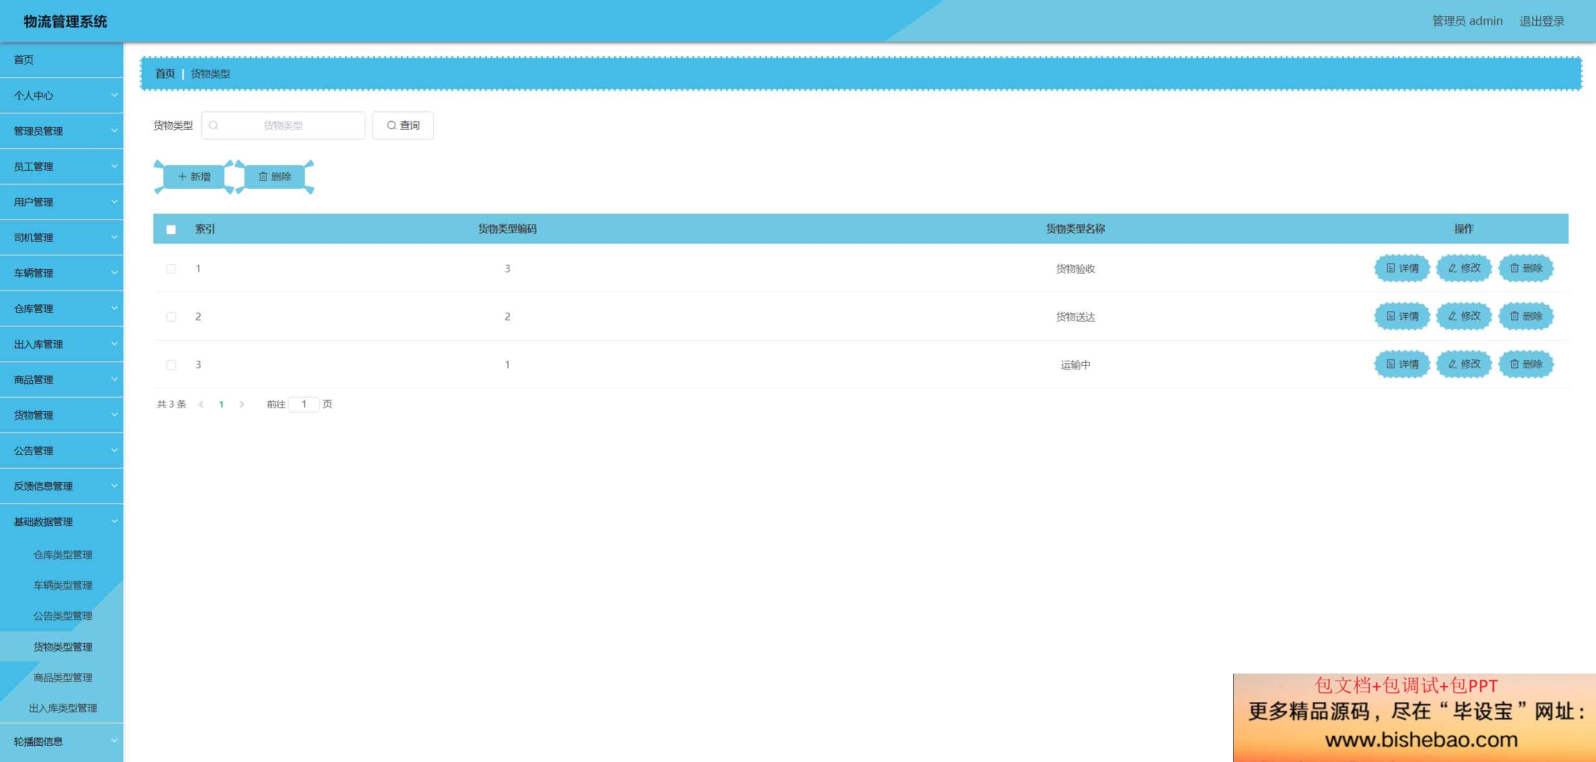Collapse 基础数据管理 menu chevron

[114, 521]
